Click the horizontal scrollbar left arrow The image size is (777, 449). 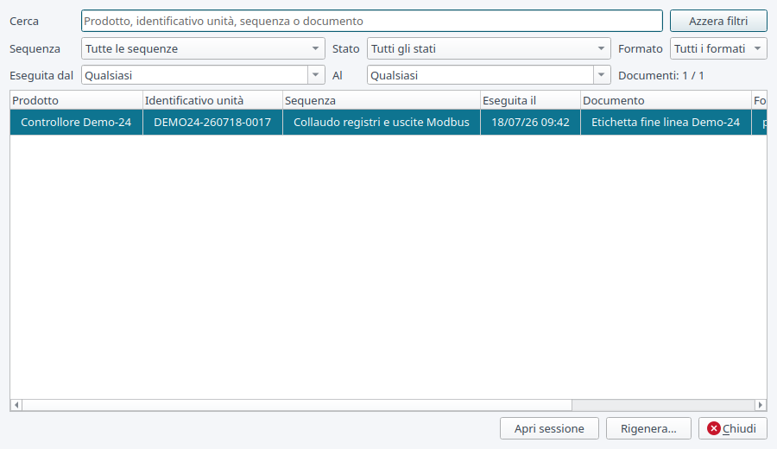pos(16,405)
